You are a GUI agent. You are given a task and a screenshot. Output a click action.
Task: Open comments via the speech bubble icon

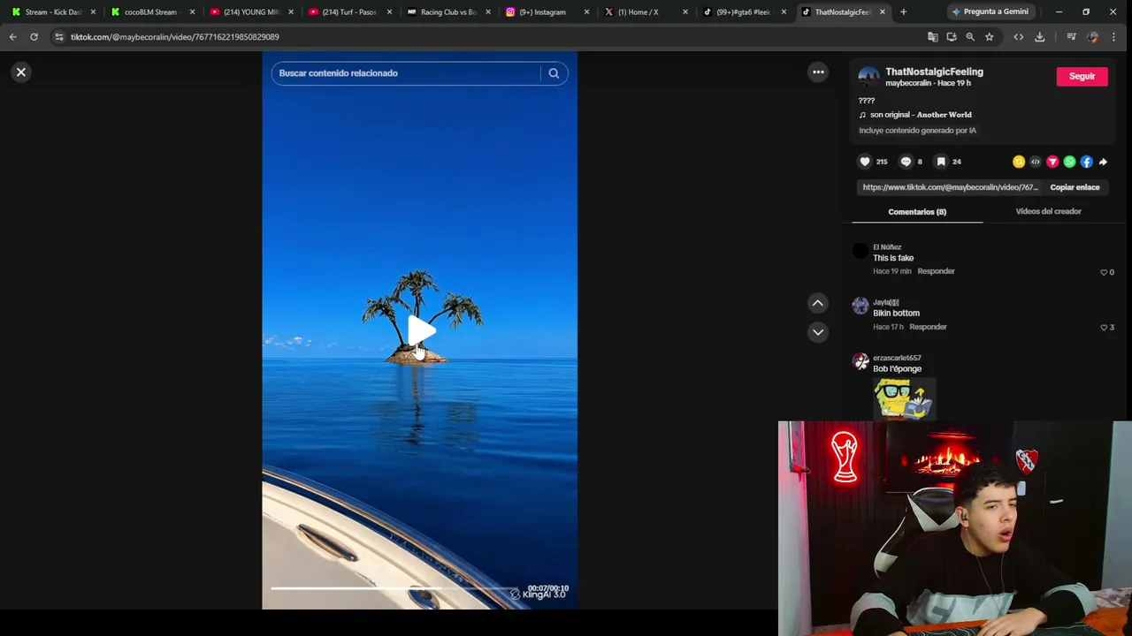906,162
